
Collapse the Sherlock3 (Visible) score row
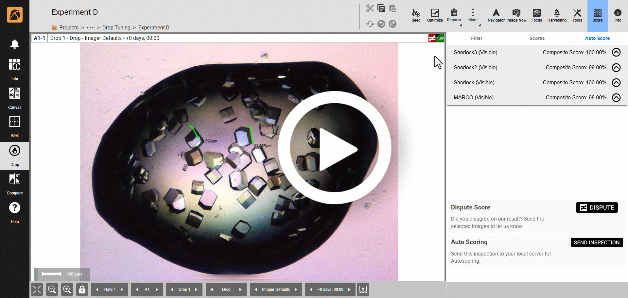pos(616,52)
